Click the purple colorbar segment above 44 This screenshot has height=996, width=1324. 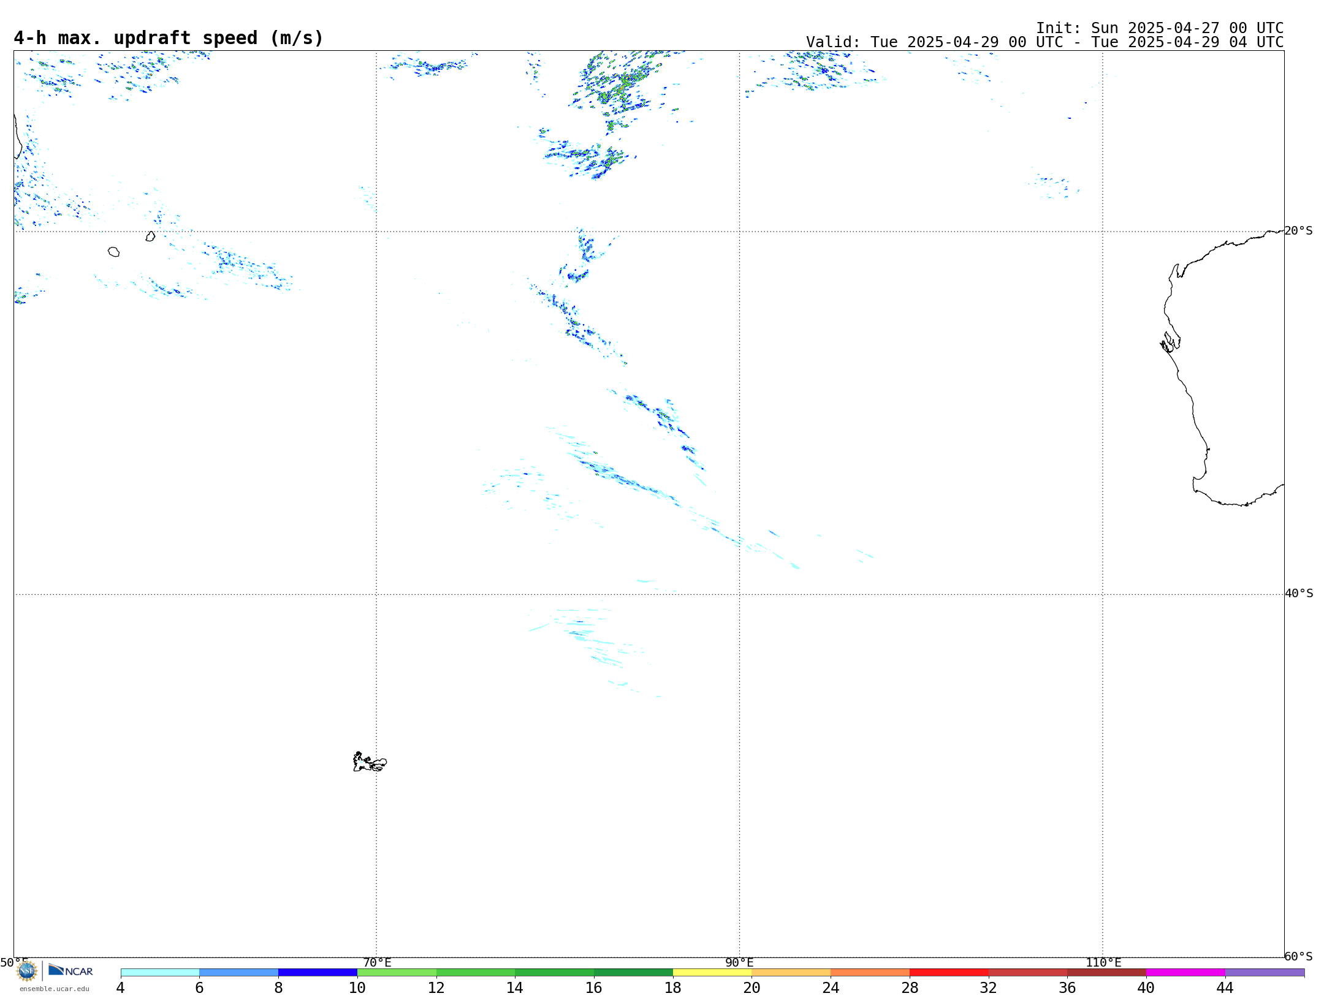pos(1265,972)
